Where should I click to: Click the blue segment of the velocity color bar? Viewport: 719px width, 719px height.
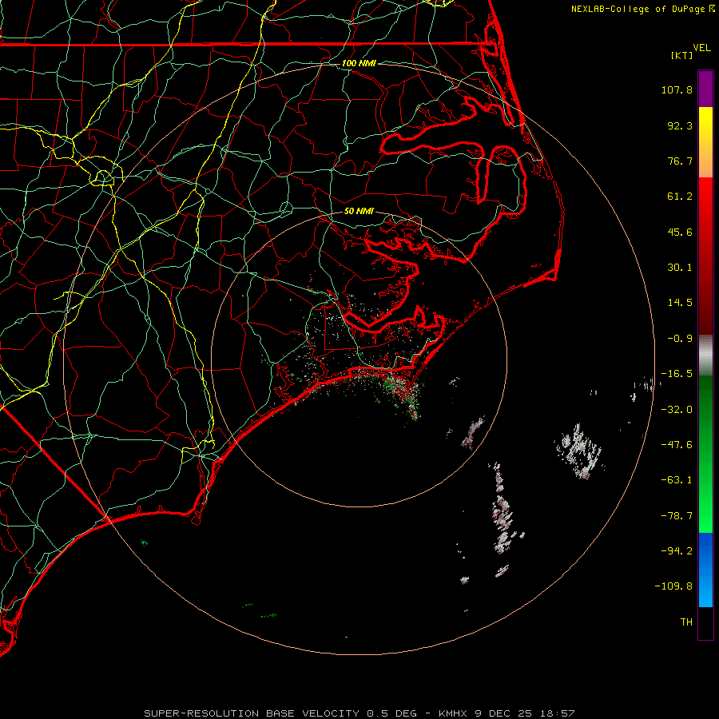tap(705, 570)
